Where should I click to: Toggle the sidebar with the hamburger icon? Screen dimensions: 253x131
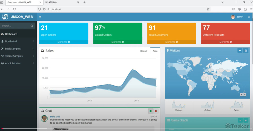pyautogui.click(x=40, y=17)
